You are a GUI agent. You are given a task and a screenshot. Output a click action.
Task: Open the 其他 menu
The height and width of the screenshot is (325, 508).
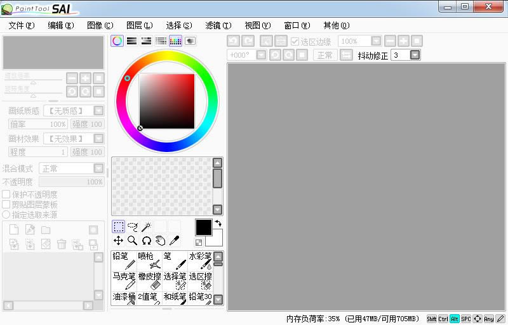click(337, 25)
